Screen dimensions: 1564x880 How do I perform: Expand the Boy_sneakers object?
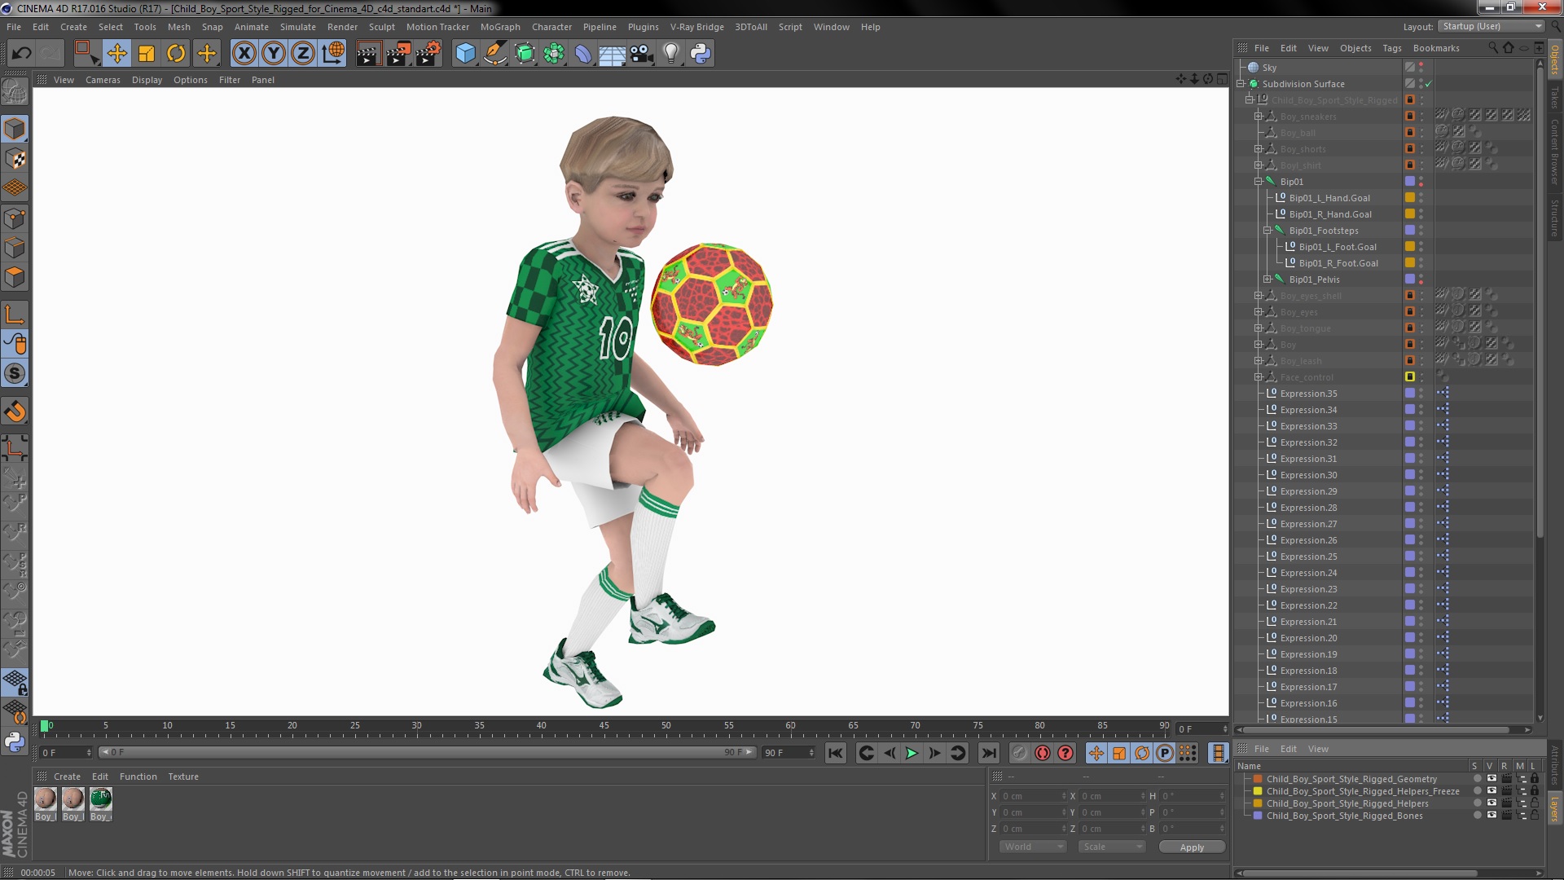pyautogui.click(x=1259, y=117)
